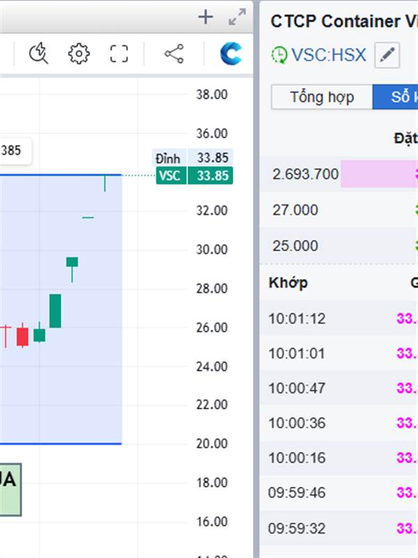Open the VSC:HSX symbol link
Viewport: 418px width, 558px height.
328,55
